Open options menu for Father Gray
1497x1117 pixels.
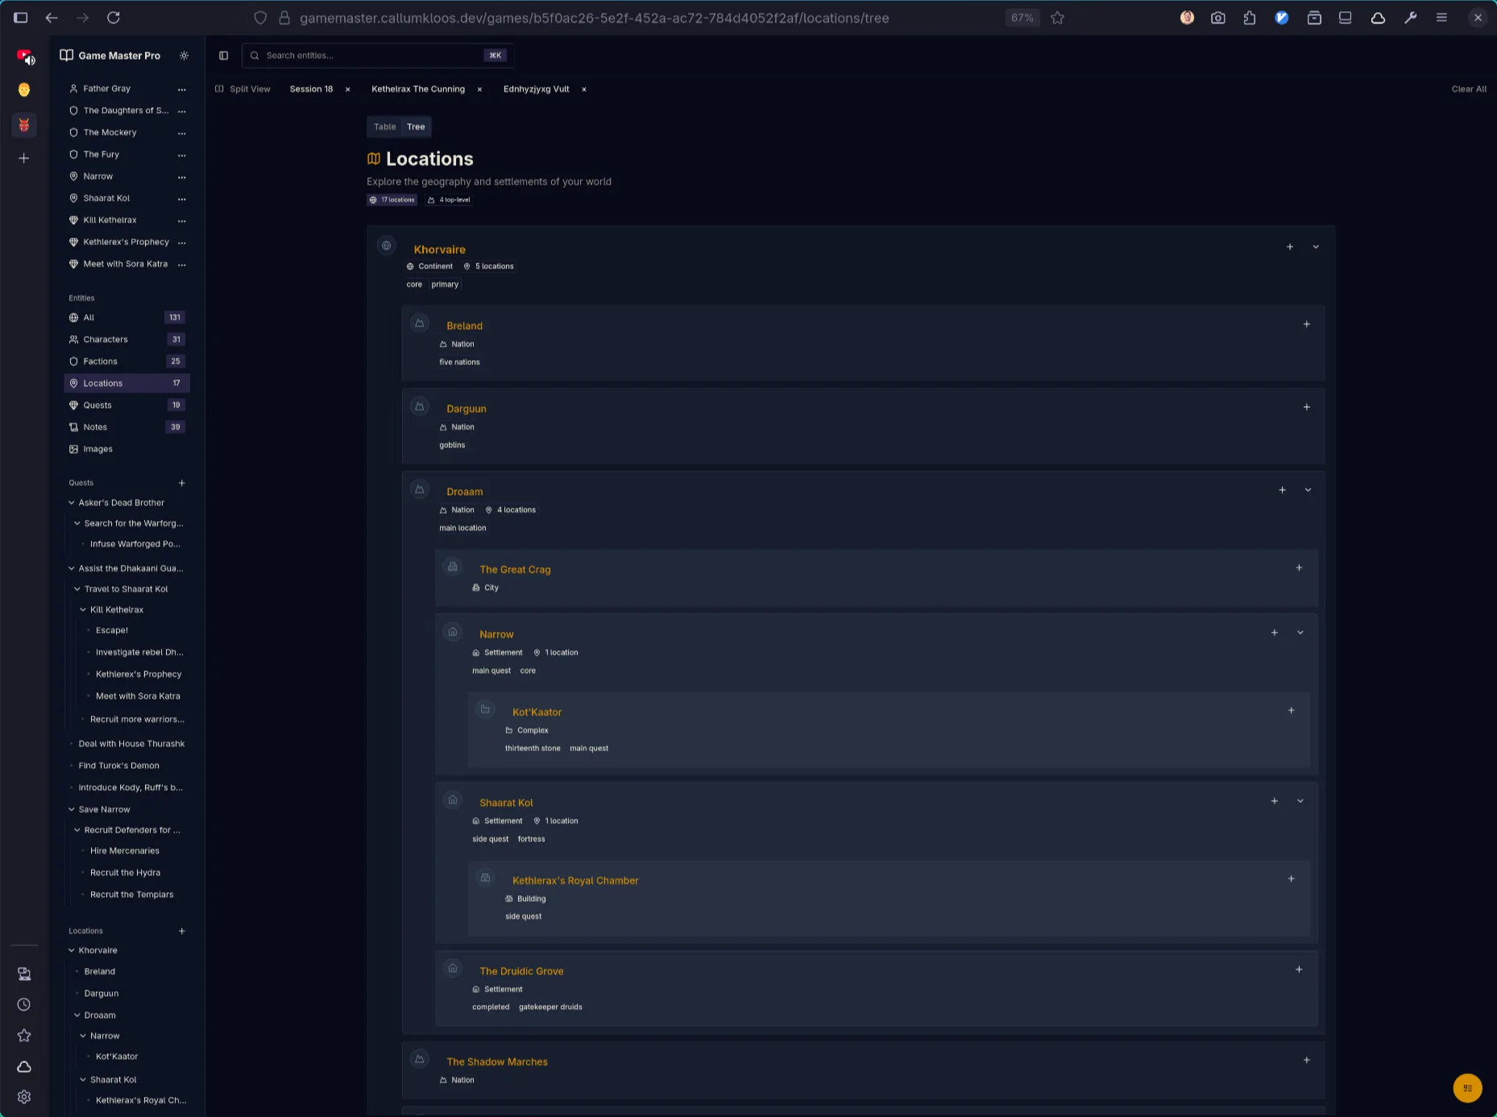pos(181,89)
